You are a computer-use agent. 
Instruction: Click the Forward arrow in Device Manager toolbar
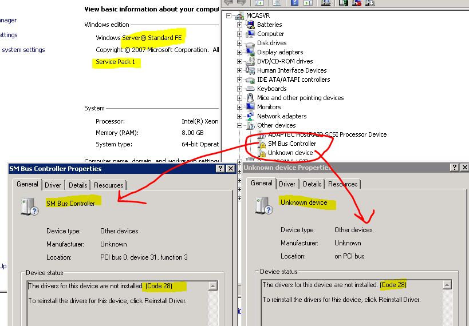point(242,2)
